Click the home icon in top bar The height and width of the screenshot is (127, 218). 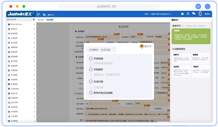point(182,14)
